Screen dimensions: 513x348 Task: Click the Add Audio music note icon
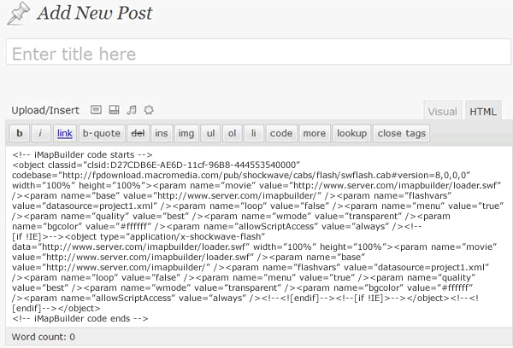pyautogui.click(x=132, y=110)
